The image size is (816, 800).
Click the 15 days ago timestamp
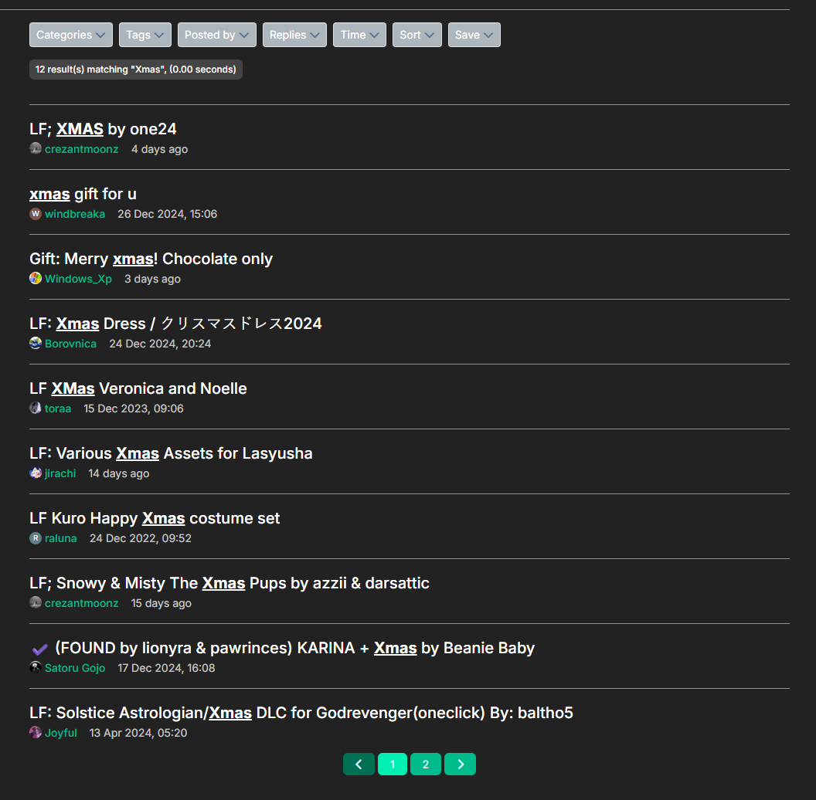point(161,603)
